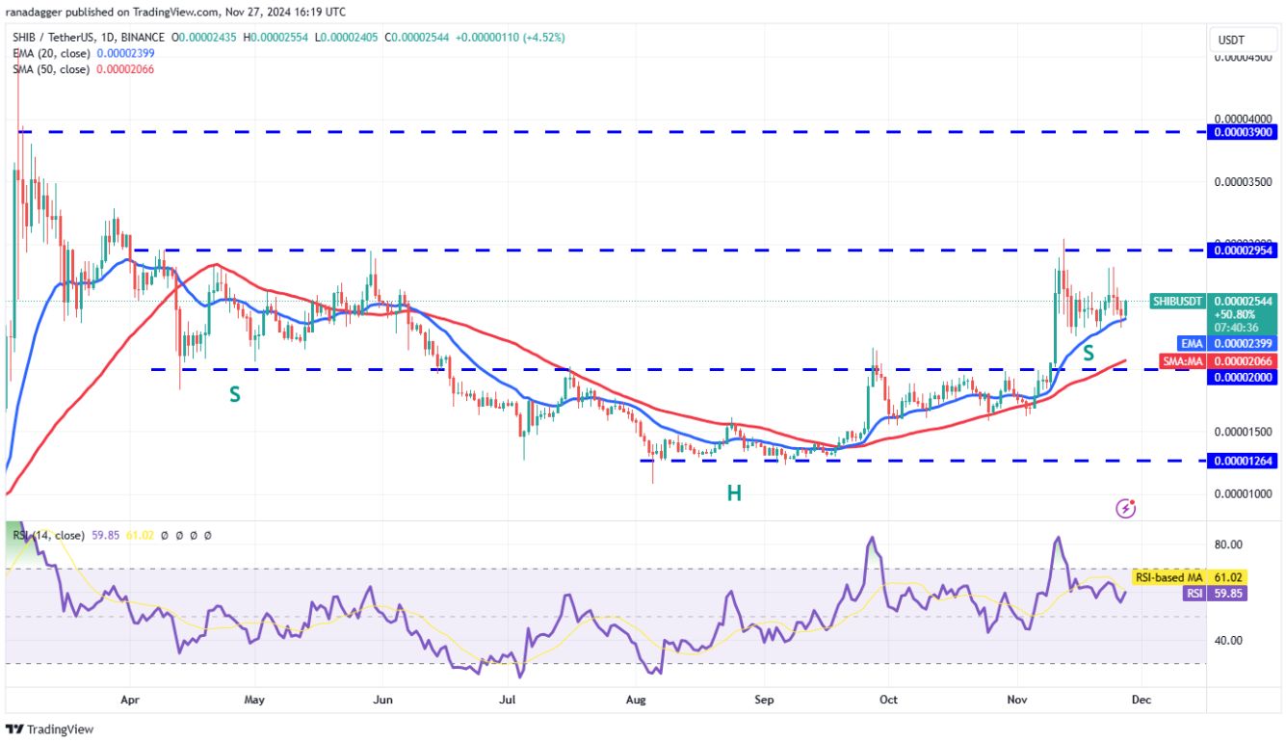Viewport: 1286px width, 743px height.
Task: Toggle the USDT currency unit button
Action: tap(1243, 40)
